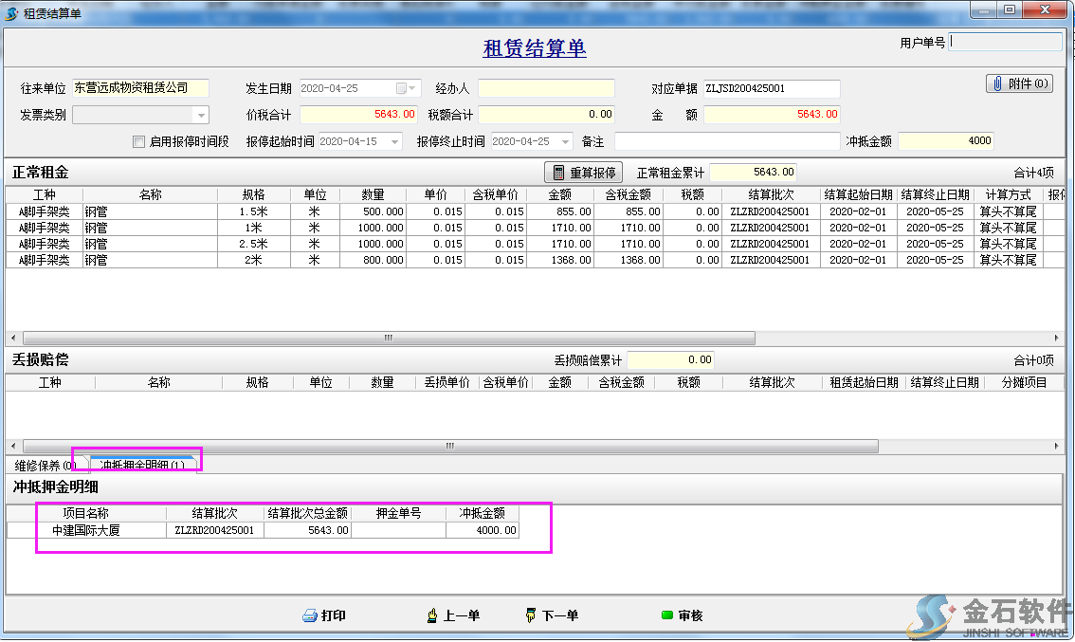
Task: Click the 租赁结算单 title link
Action: tap(535, 48)
